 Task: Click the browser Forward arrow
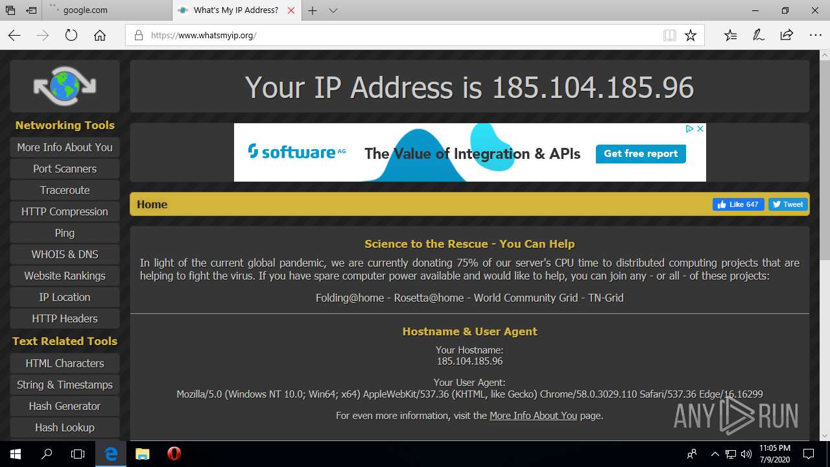coord(43,35)
